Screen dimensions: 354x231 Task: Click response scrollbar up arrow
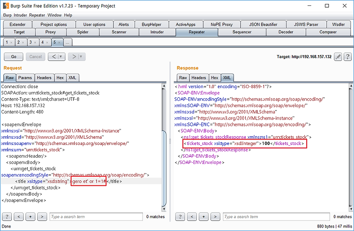(x=351, y=86)
